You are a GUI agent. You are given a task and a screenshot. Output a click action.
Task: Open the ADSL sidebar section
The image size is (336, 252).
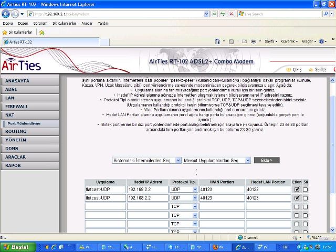click(29, 90)
